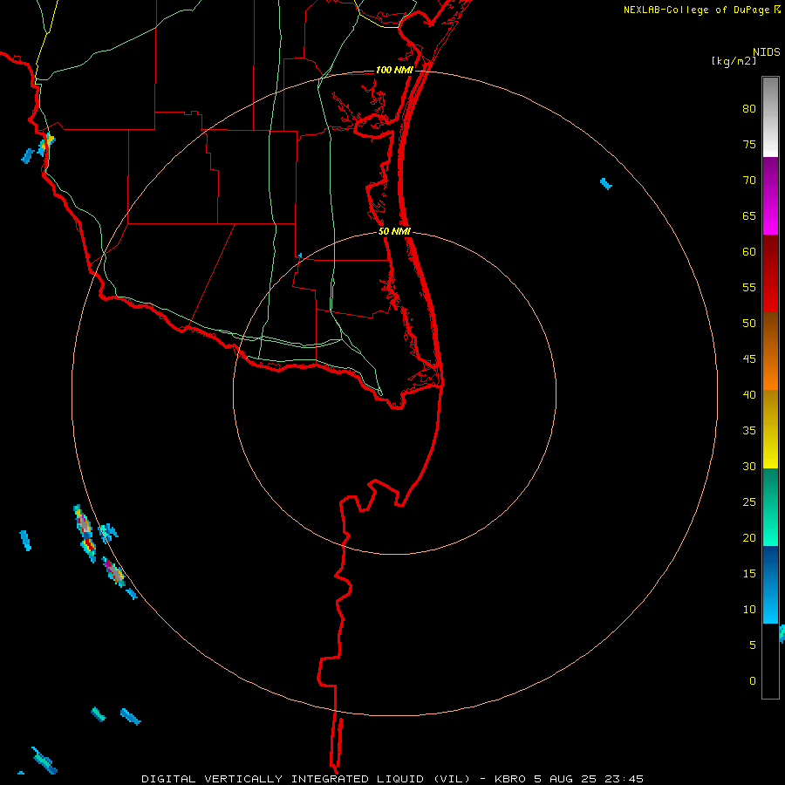Click the 30 value on color scale
Screen dimensions: 785x785
tap(749, 466)
